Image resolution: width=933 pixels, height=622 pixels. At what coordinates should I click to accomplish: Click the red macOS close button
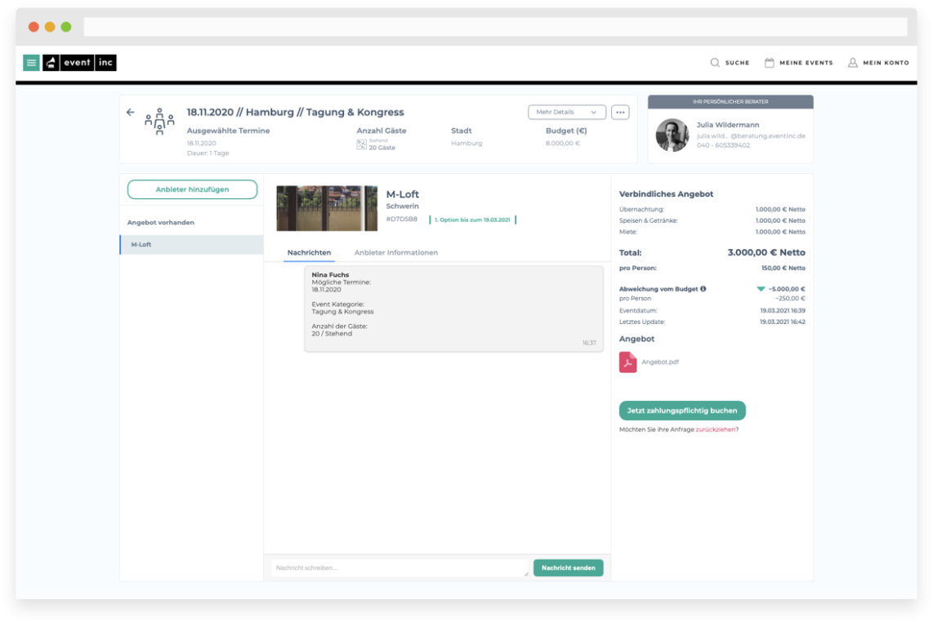tap(34, 27)
